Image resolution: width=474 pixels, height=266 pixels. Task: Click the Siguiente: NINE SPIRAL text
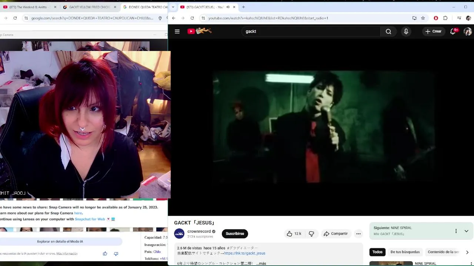tap(393, 228)
